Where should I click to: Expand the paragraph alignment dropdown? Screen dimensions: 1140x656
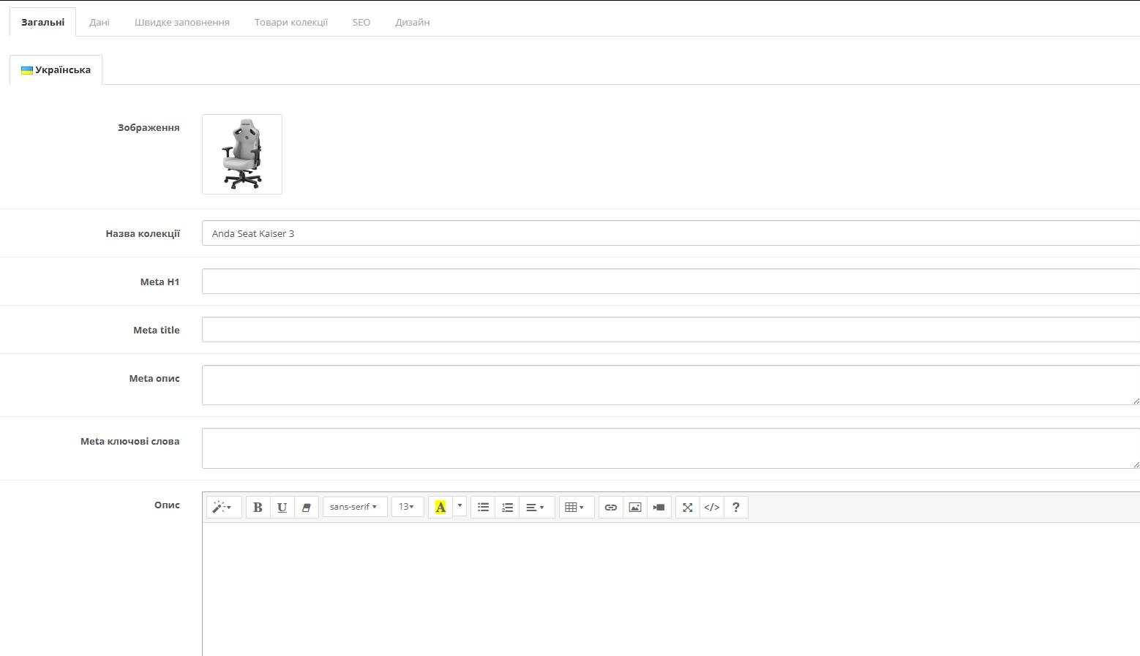pos(537,508)
